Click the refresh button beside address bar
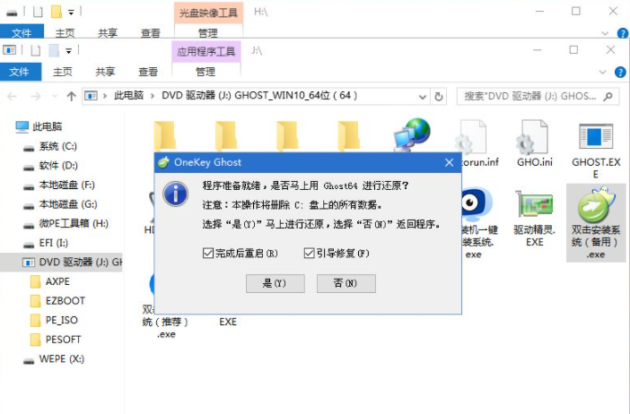 pyautogui.click(x=438, y=95)
